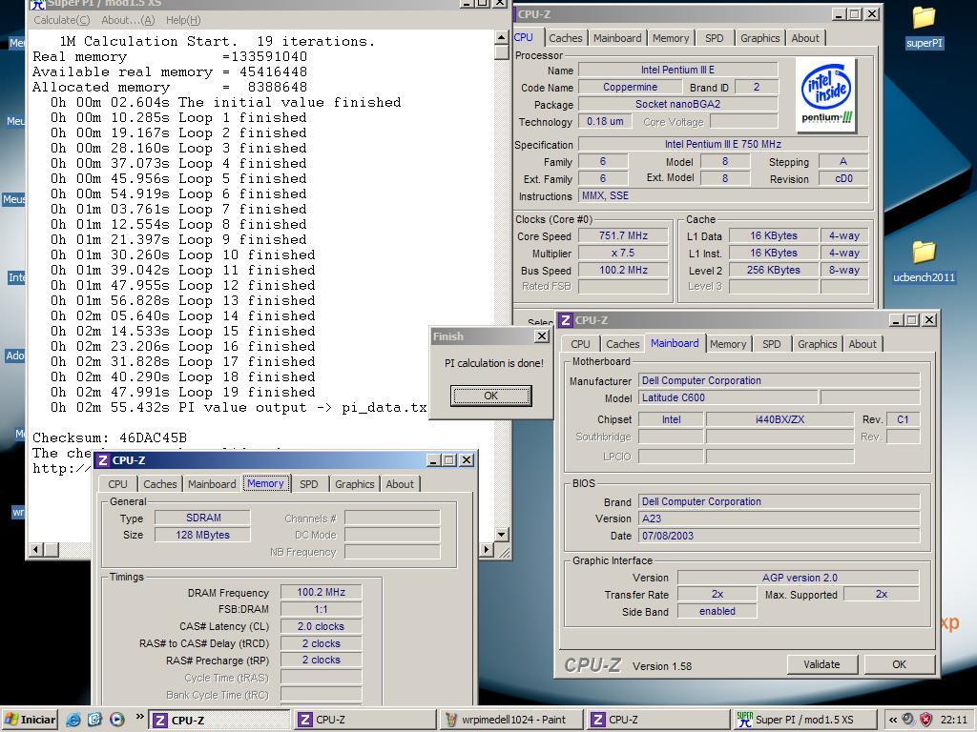Click the chipset value 'i440BX/ZX'

[x=780, y=419]
